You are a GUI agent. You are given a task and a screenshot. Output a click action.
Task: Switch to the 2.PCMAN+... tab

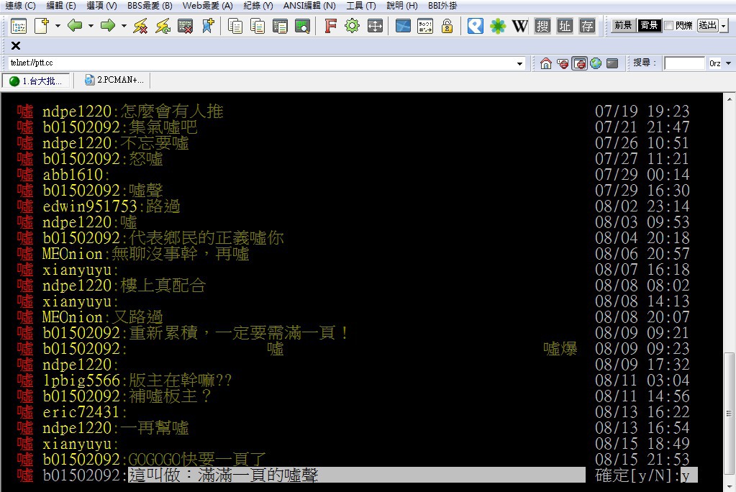(114, 81)
